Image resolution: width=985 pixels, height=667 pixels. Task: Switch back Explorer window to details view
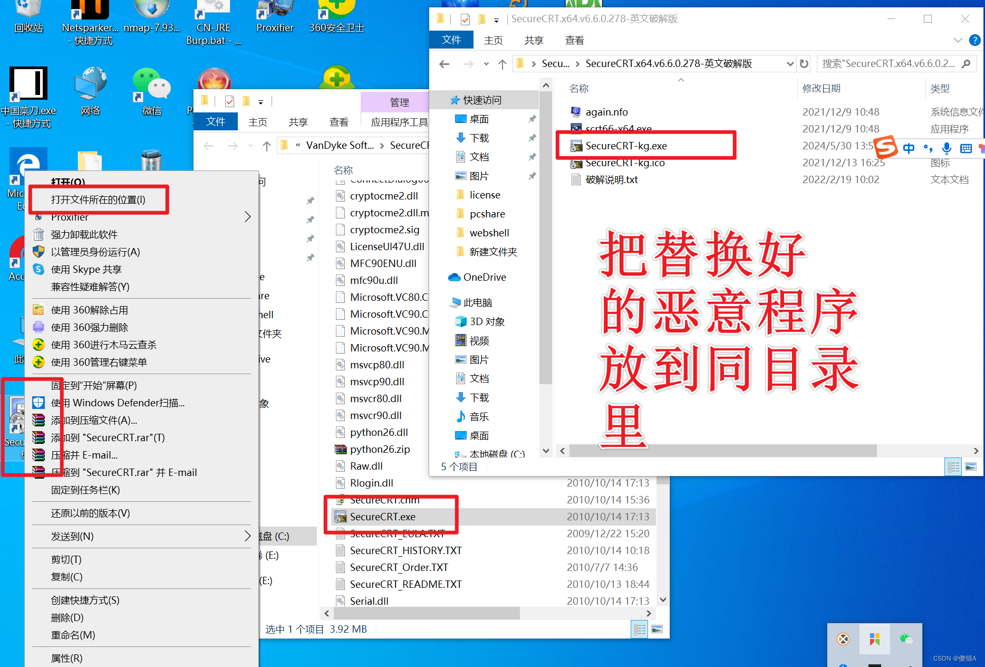click(640, 629)
